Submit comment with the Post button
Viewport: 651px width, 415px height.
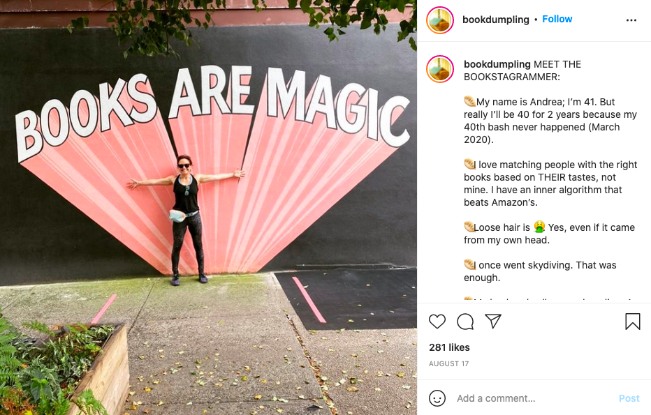coord(629,398)
